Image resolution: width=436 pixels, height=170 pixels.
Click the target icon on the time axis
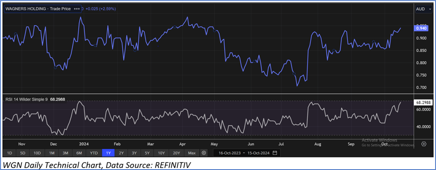pyautogui.click(x=424, y=144)
